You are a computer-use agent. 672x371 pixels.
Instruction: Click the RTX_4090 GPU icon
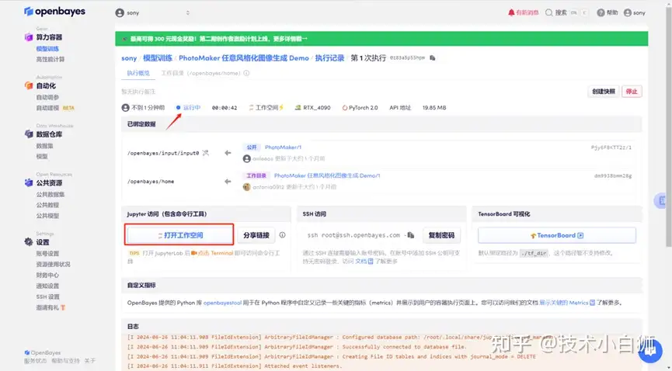pyautogui.click(x=298, y=108)
